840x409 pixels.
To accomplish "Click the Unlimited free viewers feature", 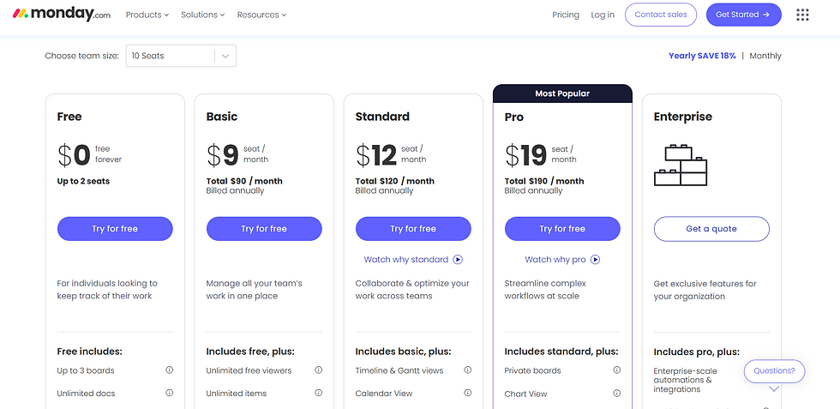I will coord(249,370).
